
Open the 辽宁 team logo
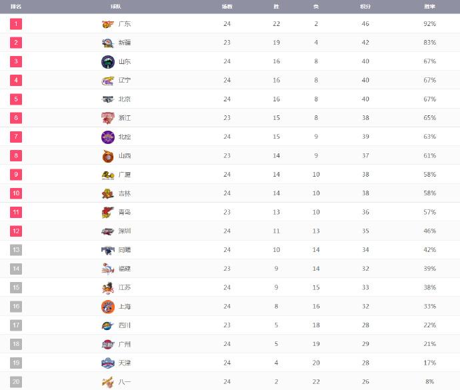[x=107, y=80]
